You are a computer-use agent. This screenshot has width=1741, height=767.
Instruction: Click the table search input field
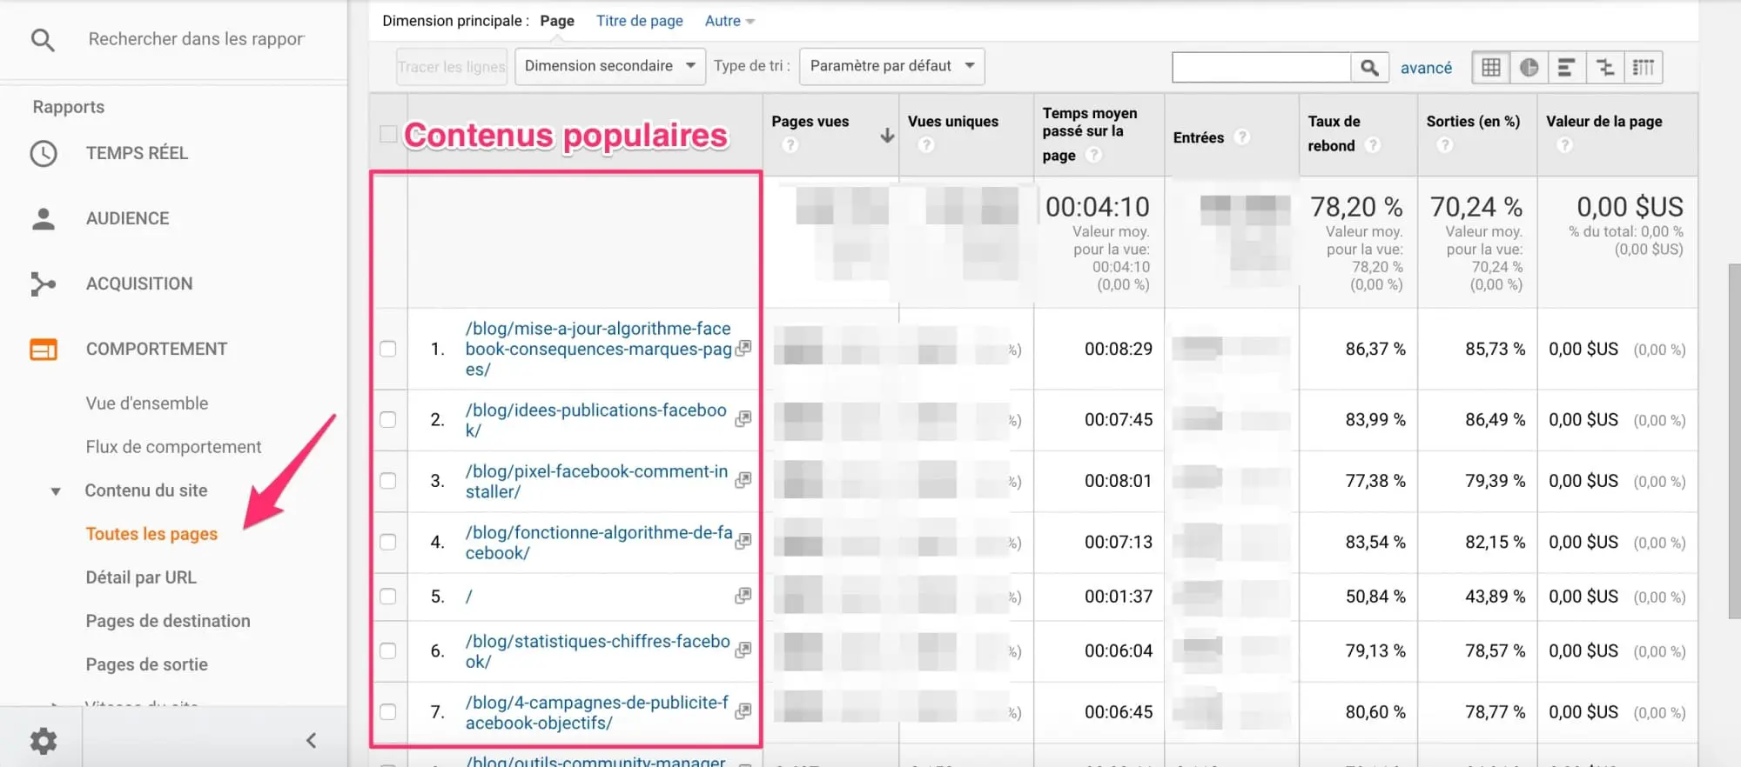coord(1260,67)
